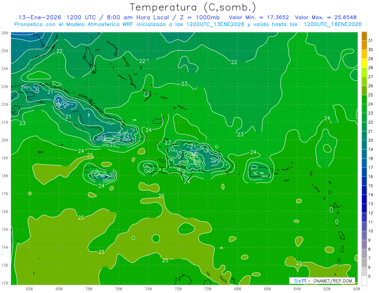Click the '31' value on the color scale

pos(370,40)
